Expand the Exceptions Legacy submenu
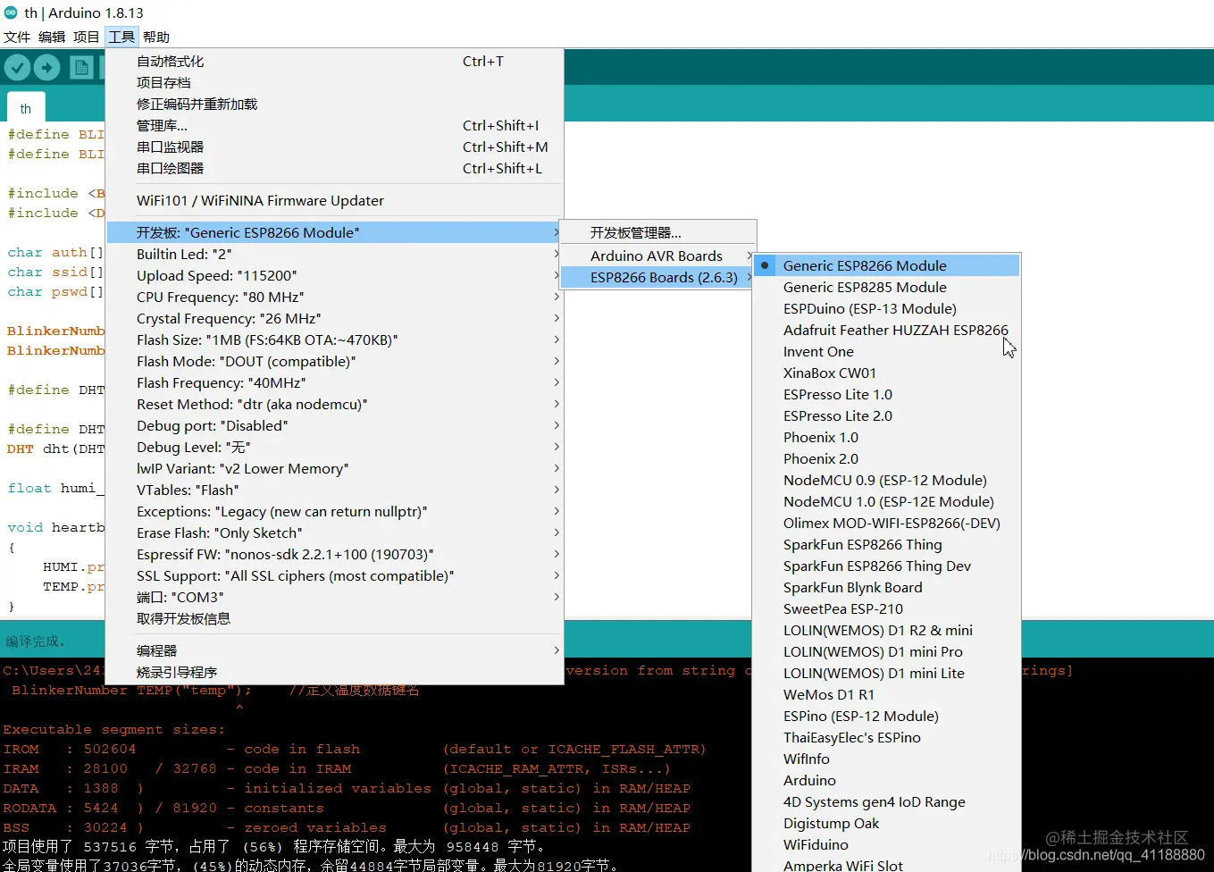This screenshot has width=1214, height=872. (335, 511)
